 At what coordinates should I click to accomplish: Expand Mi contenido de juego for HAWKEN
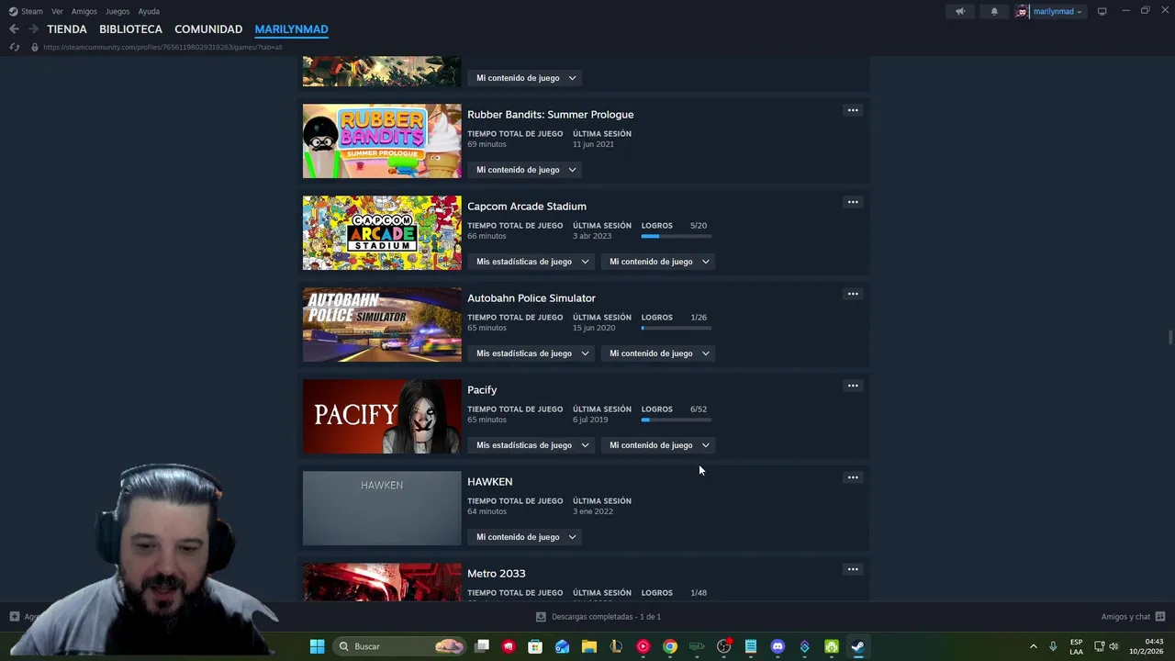[x=526, y=537]
